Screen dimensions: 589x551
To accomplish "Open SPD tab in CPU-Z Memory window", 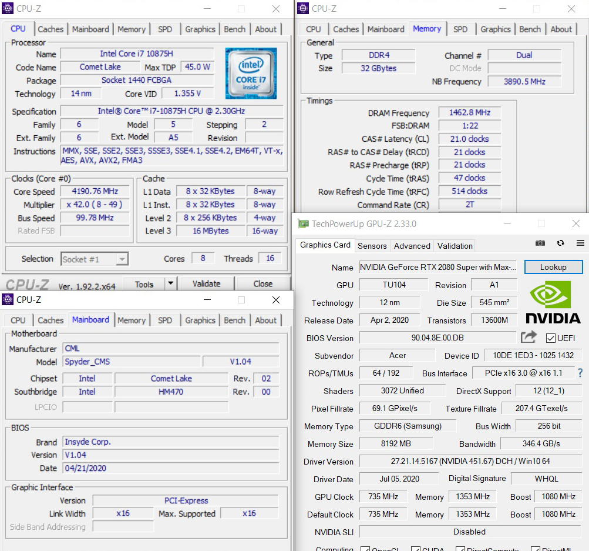I will click(460, 29).
